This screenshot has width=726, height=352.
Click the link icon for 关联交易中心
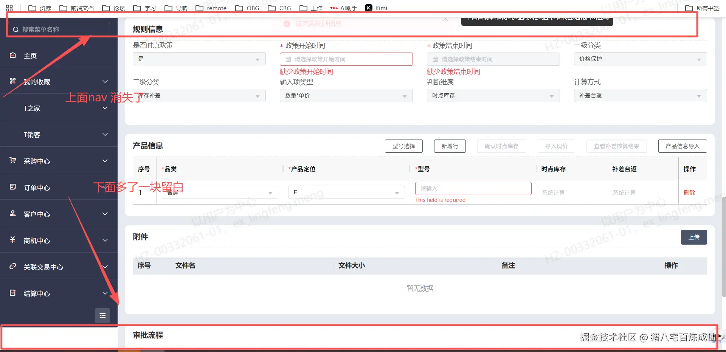(13, 266)
